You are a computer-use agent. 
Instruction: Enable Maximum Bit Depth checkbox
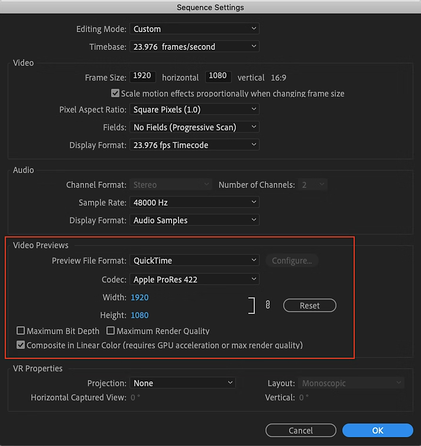(x=21, y=331)
